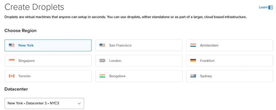Click the Netherlands flag beside Amsterdam

pos(193,45)
